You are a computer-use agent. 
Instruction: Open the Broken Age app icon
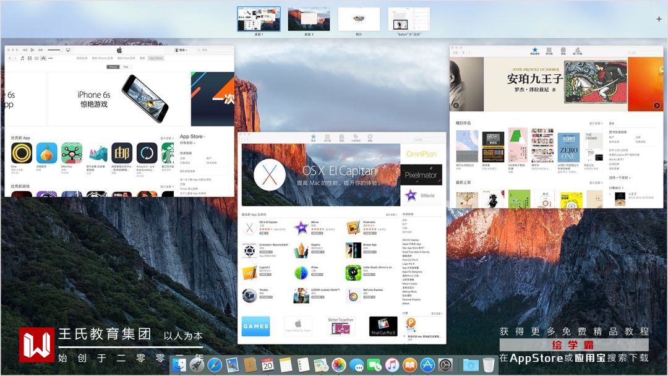pyautogui.click(x=353, y=251)
